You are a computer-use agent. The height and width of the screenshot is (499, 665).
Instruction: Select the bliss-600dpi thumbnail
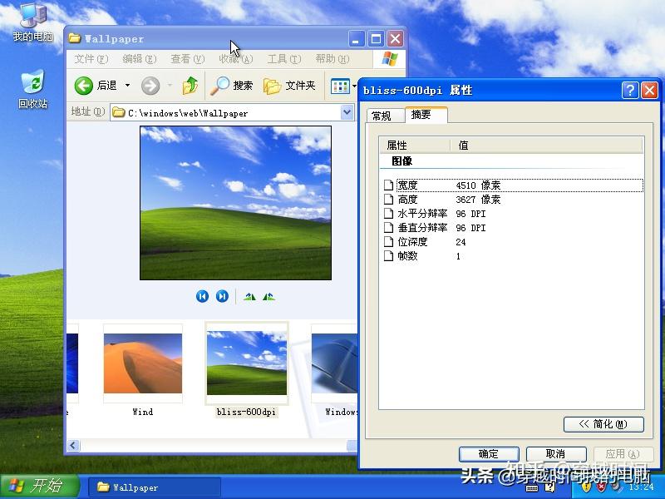point(246,363)
